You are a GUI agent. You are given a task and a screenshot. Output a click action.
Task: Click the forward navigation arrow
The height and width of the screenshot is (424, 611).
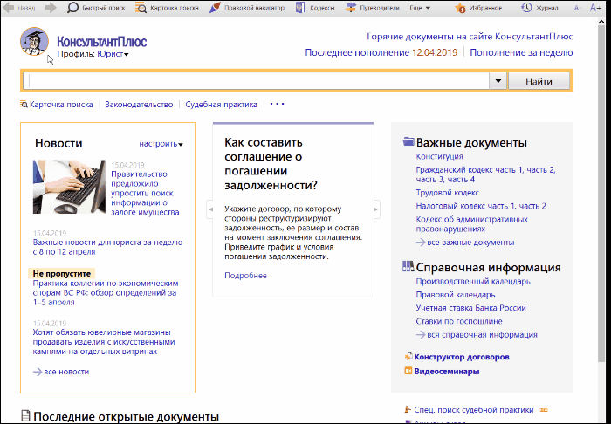click(x=51, y=8)
